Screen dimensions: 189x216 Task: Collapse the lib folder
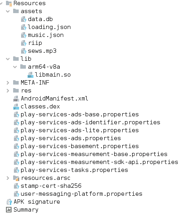pyautogui.click(x=8, y=59)
